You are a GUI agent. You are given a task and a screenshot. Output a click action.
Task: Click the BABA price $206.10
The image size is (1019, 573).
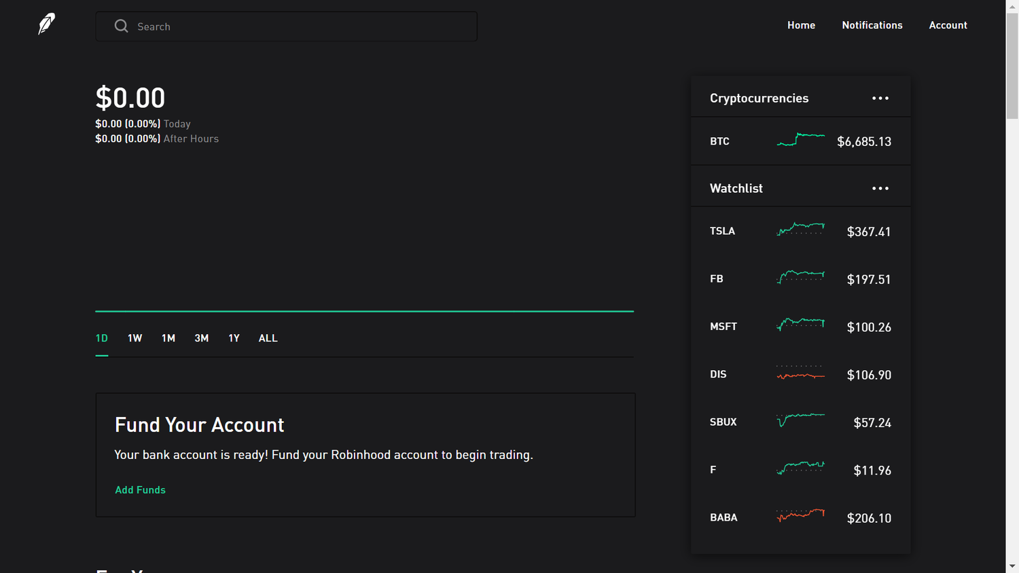pyautogui.click(x=869, y=519)
